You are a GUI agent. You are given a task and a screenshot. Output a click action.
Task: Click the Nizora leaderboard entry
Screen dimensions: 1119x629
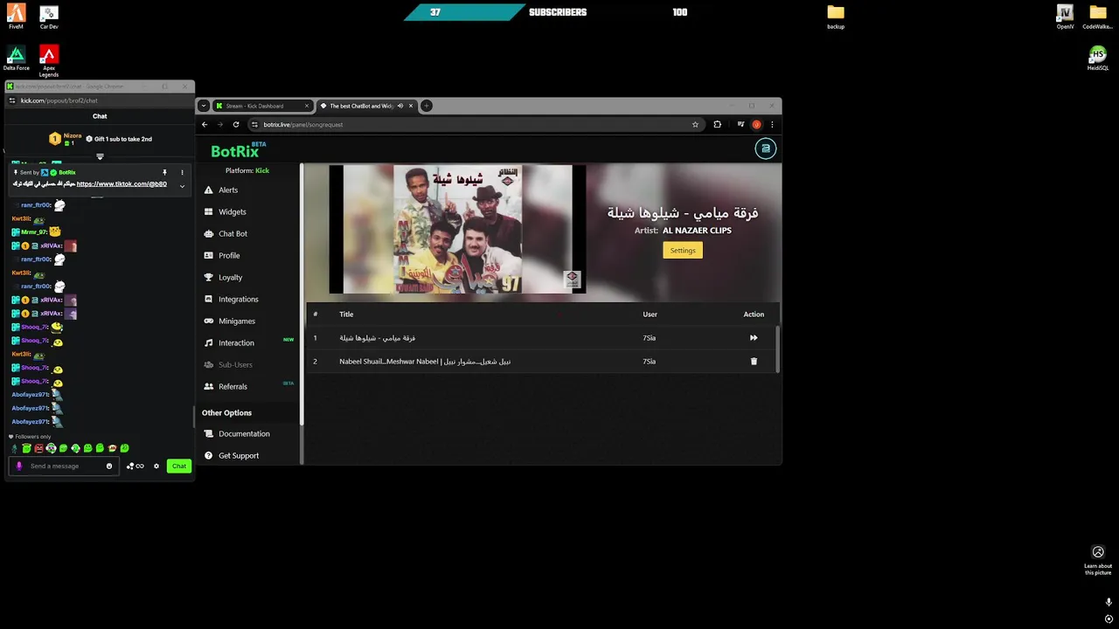(x=66, y=138)
